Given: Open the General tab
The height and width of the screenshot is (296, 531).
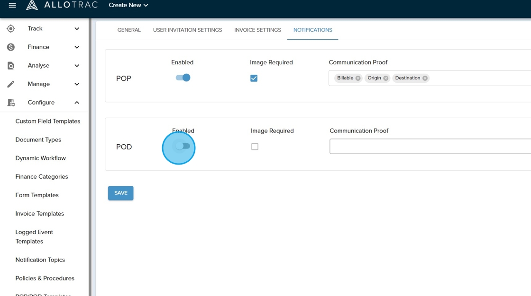Looking at the screenshot, I should point(129,30).
